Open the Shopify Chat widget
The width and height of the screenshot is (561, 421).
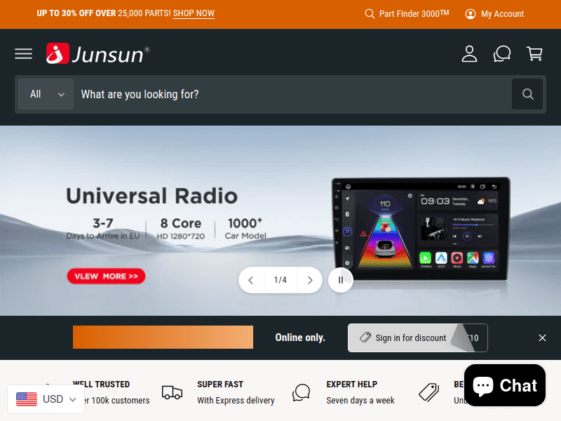tap(504, 385)
